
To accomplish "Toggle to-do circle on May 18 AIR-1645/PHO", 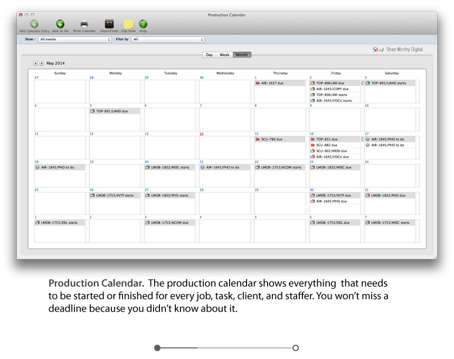I will pyautogui.click(x=37, y=167).
